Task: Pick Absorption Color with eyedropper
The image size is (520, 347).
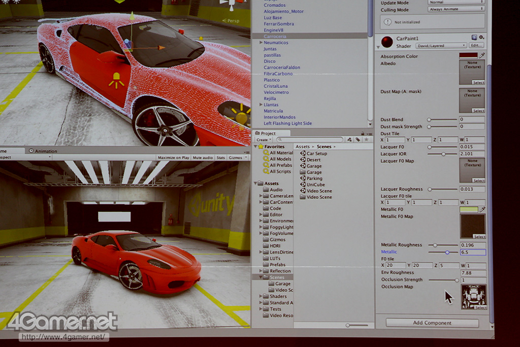Action: 482,55
